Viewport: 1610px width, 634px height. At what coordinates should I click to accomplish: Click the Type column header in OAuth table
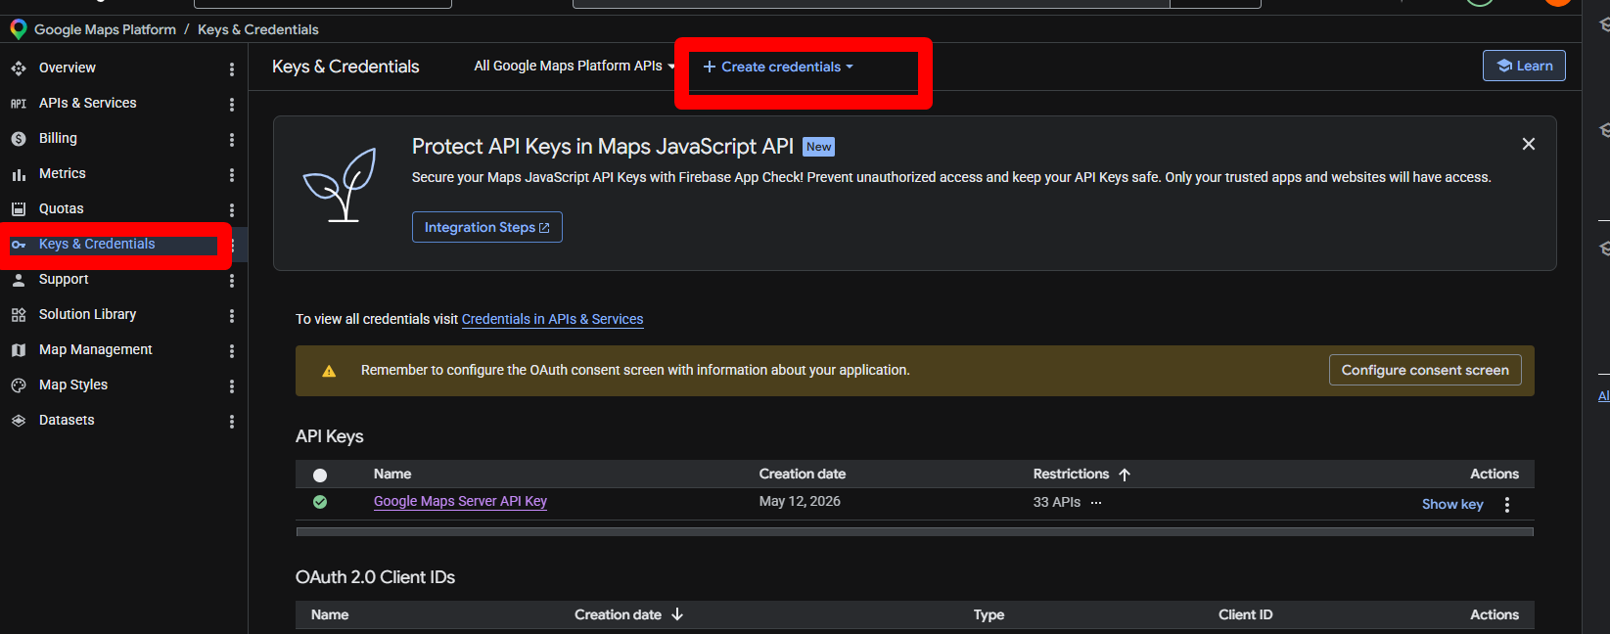989,614
